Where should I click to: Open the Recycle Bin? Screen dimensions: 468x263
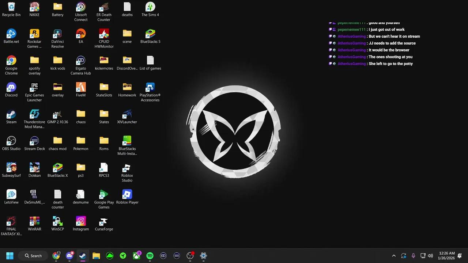[x=11, y=7]
